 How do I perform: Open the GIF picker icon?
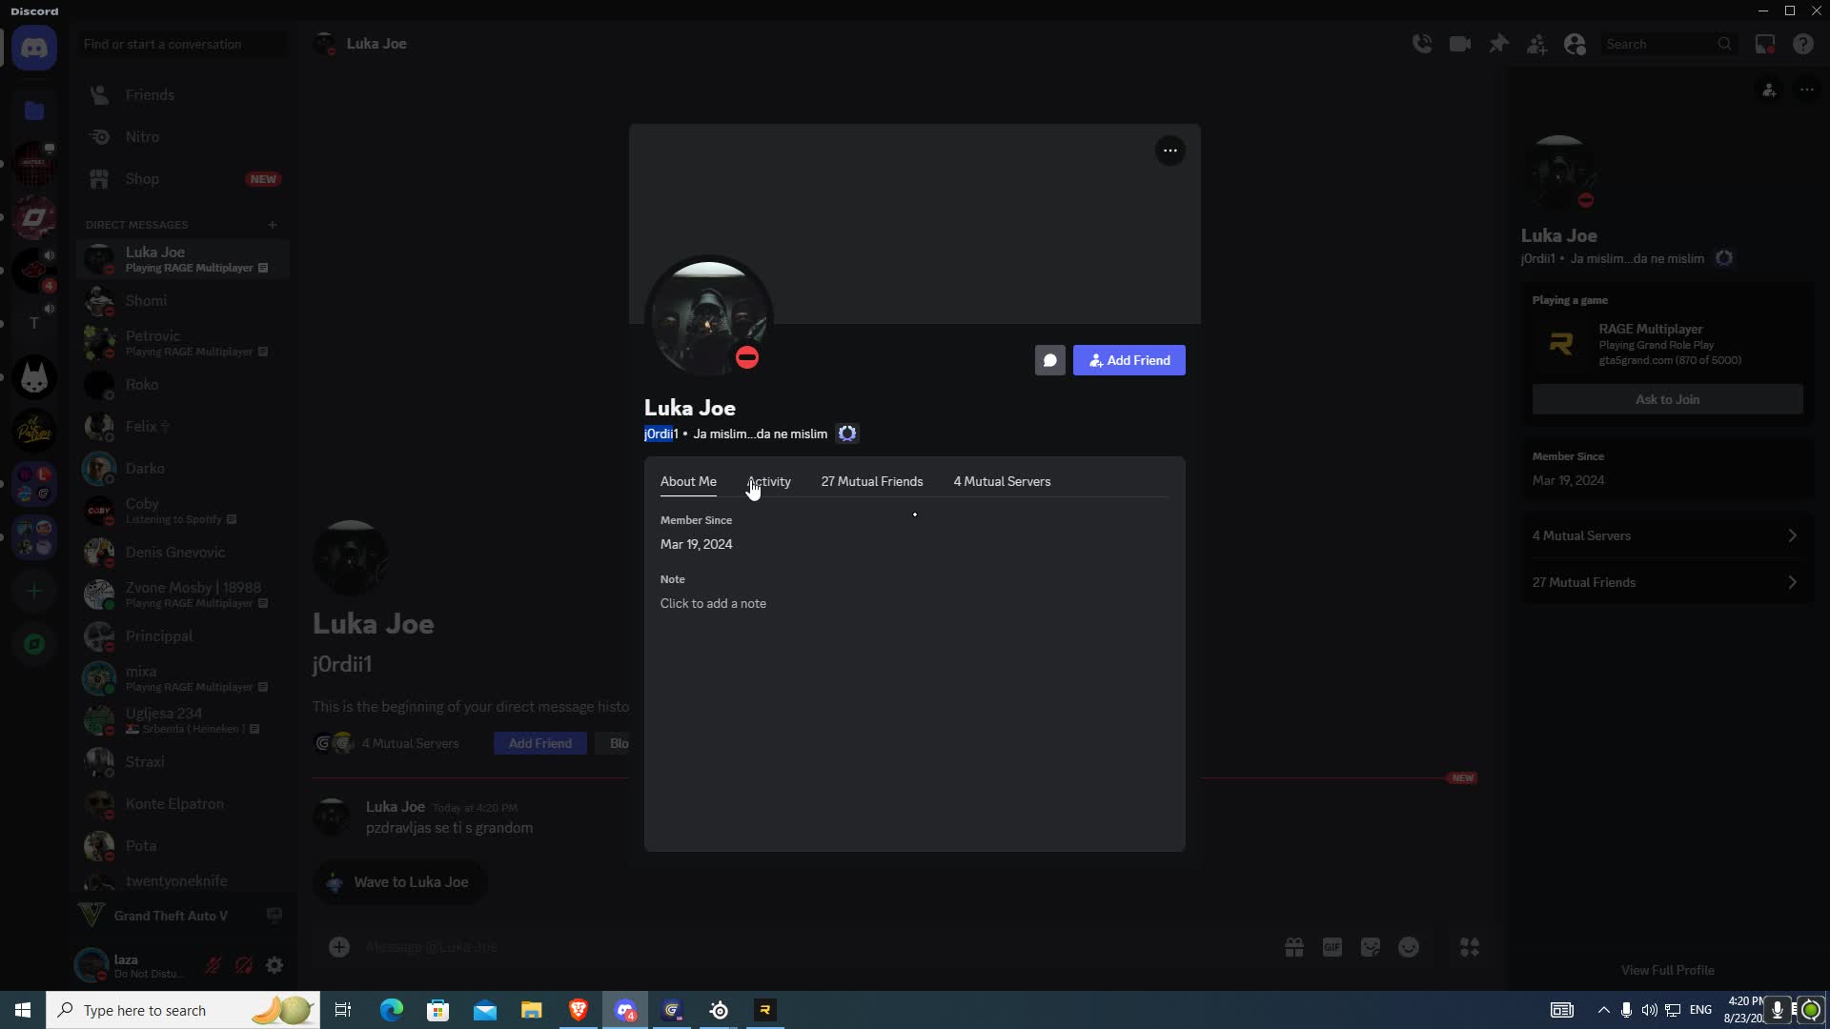pos(1332,947)
